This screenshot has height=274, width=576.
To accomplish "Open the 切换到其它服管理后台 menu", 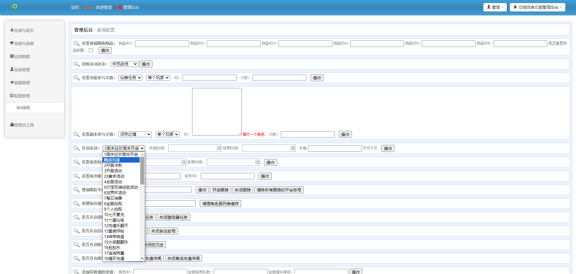I will pyautogui.click(x=537, y=7).
